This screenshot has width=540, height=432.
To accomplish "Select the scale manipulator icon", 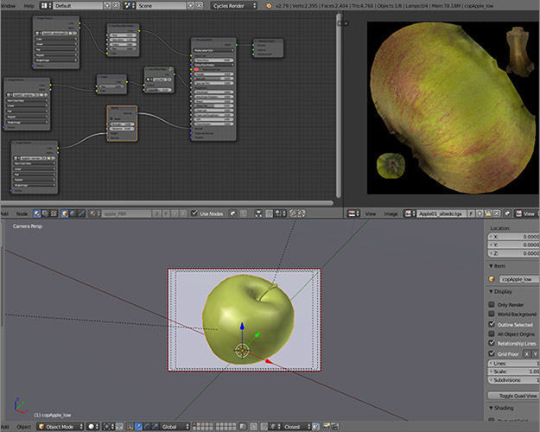I will pos(155,427).
